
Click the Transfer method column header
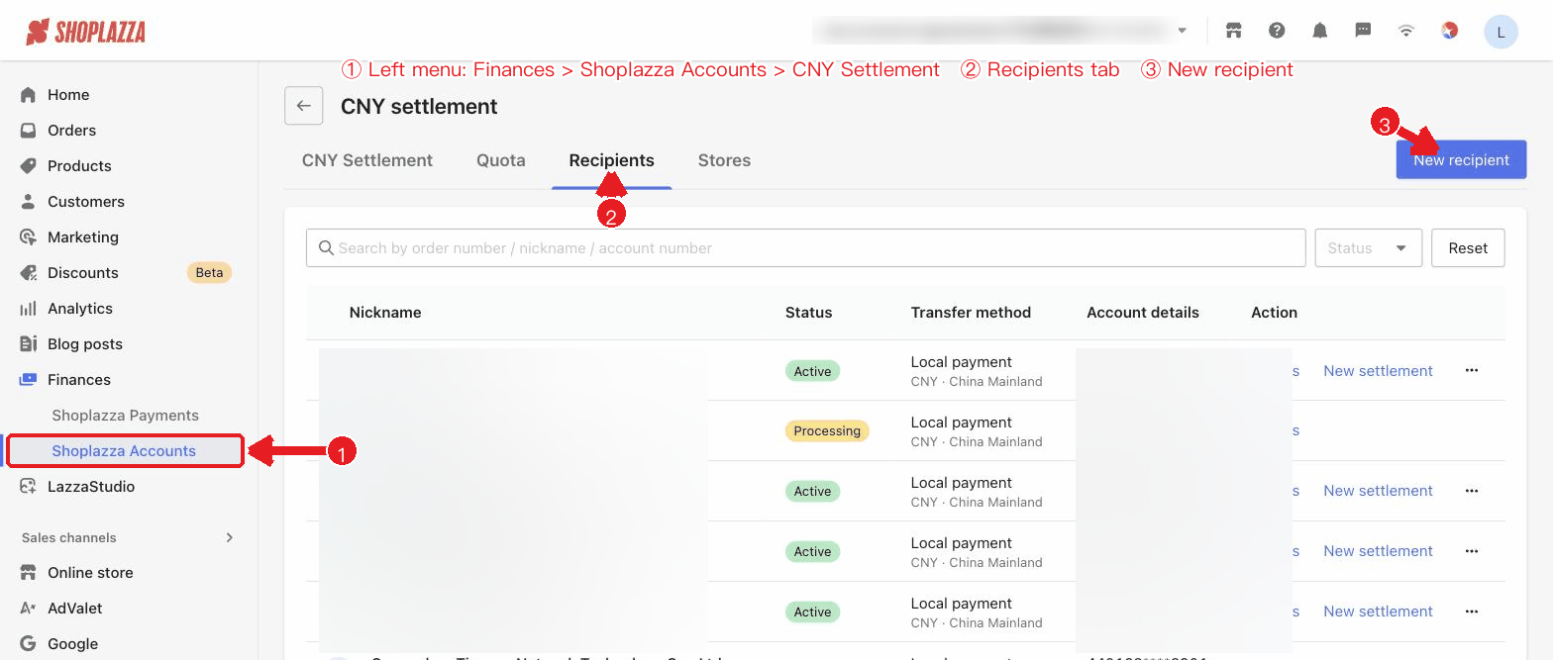(971, 313)
